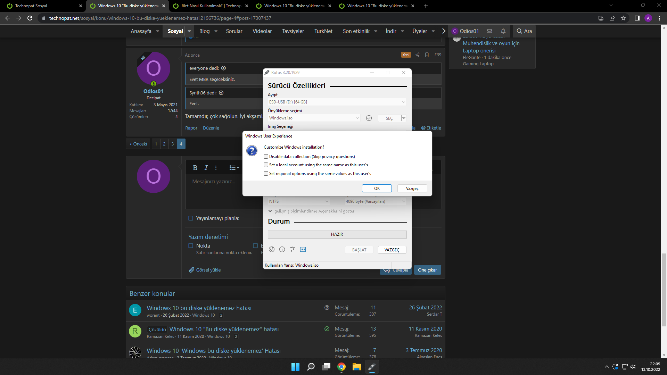Open the 4096 byte cluster size dropdown
The width and height of the screenshot is (667, 375).
click(x=375, y=201)
